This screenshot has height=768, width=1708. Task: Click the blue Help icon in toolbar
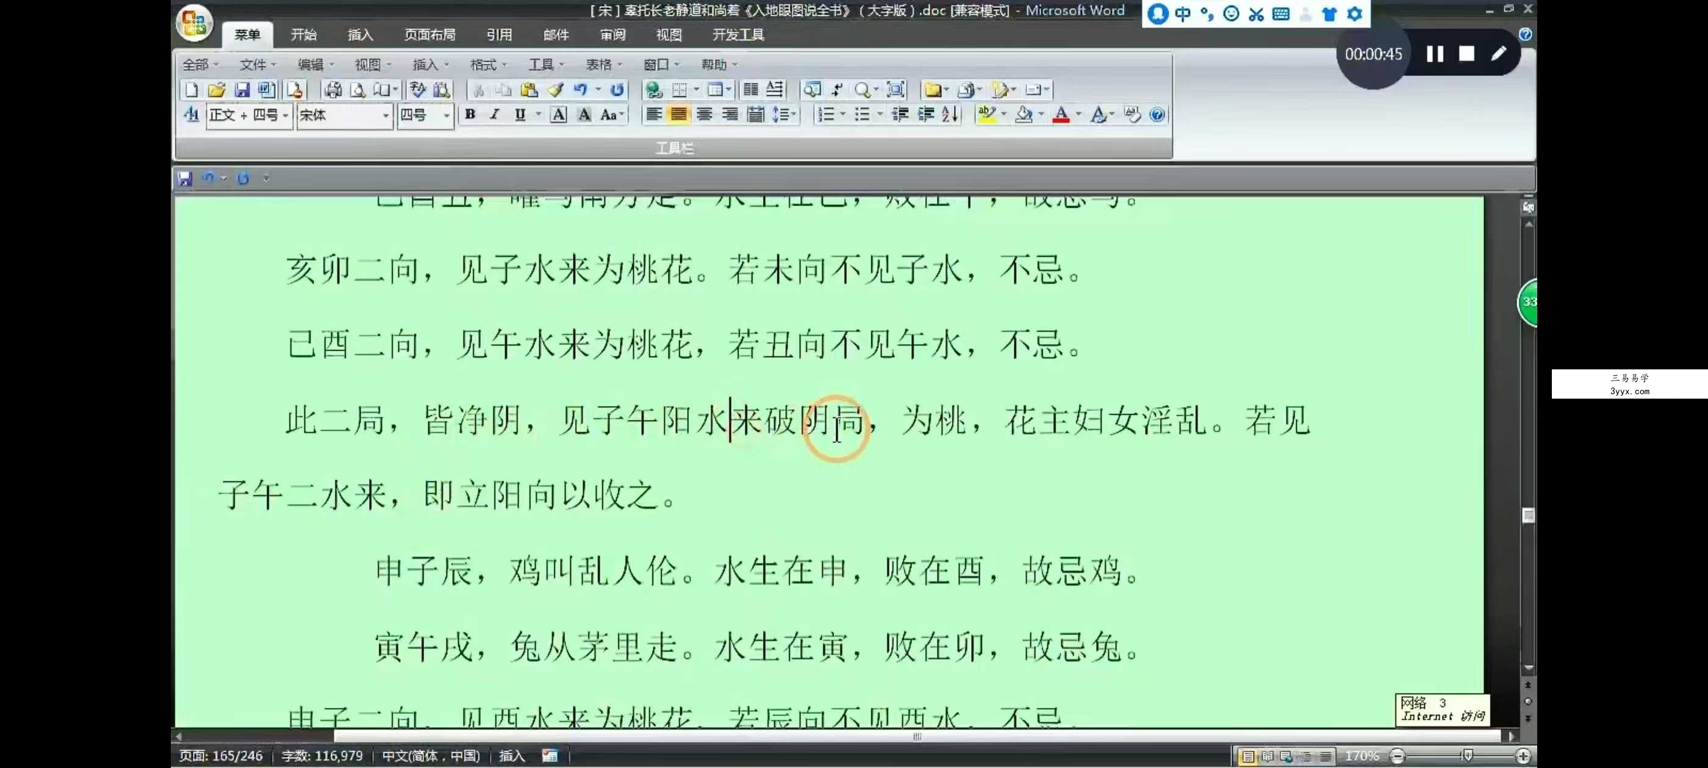click(1157, 115)
